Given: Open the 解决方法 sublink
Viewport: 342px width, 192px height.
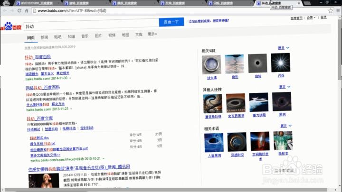Looking at the screenshot, I should (x=58, y=104).
